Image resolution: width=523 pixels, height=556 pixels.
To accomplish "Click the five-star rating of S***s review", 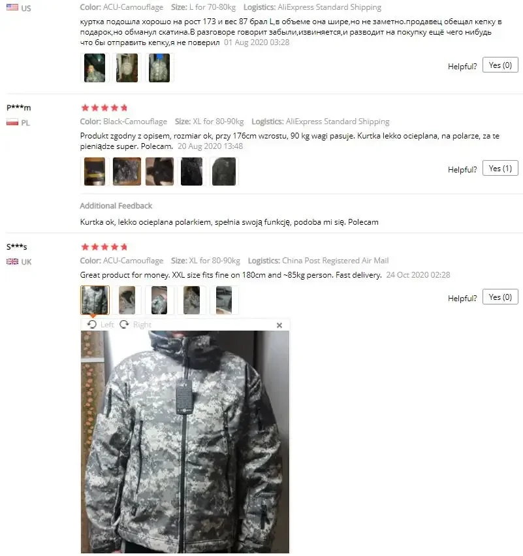I will tap(104, 247).
